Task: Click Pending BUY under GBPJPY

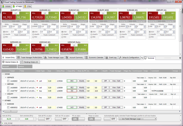Action: coord(168,21)
